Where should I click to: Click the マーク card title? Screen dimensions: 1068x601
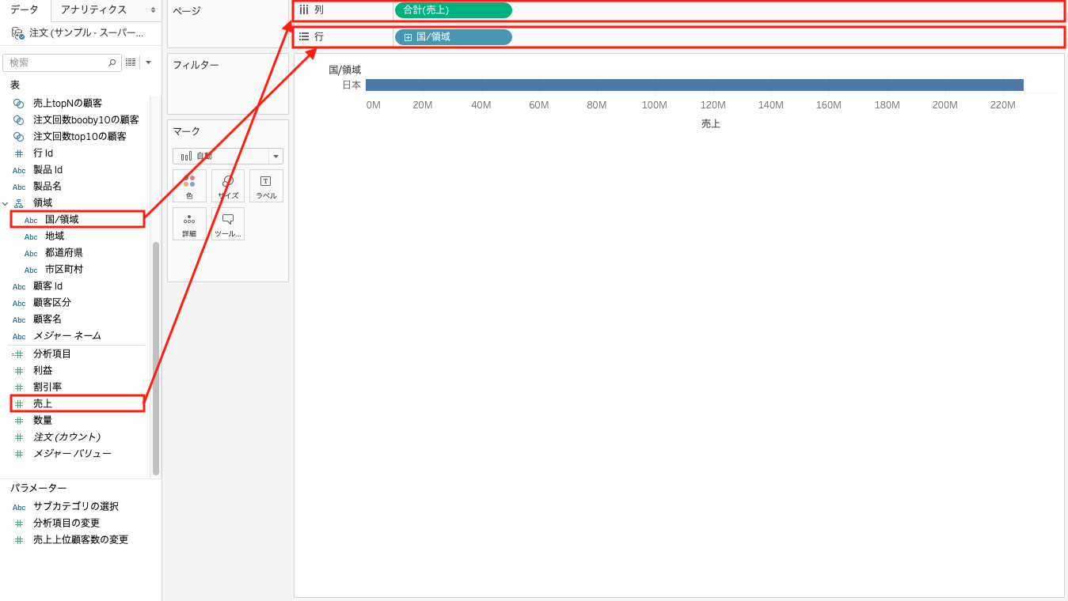(187, 131)
